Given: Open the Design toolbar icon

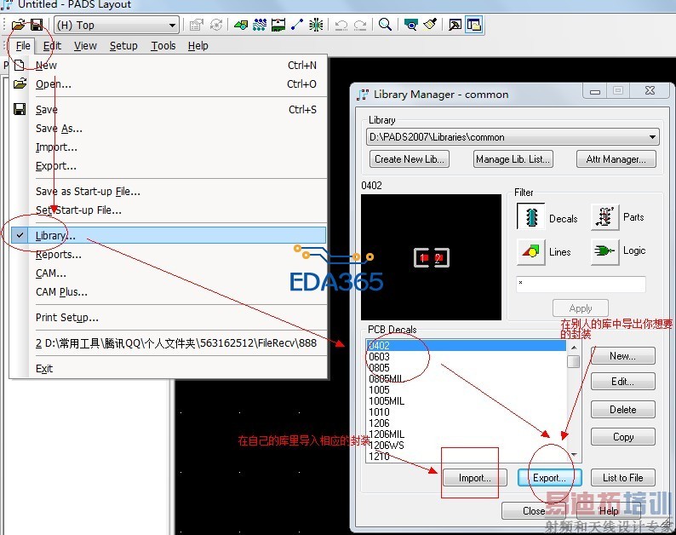Looking at the screenshot, I should (260, 25).
